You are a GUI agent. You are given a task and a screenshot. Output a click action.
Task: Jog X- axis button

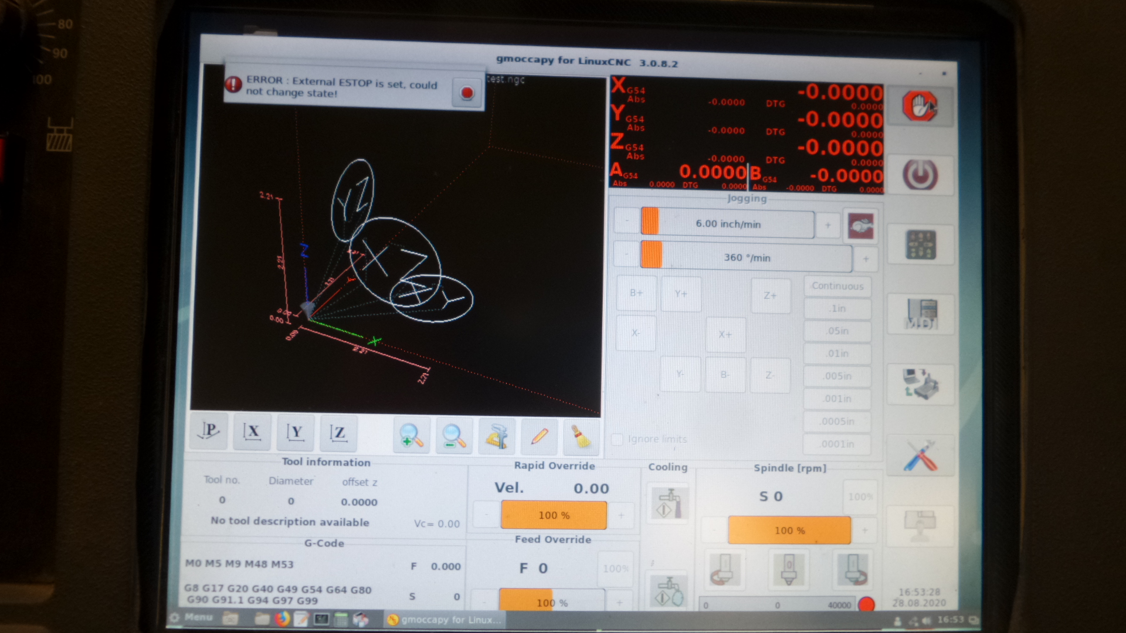click(x=636, y=333)
